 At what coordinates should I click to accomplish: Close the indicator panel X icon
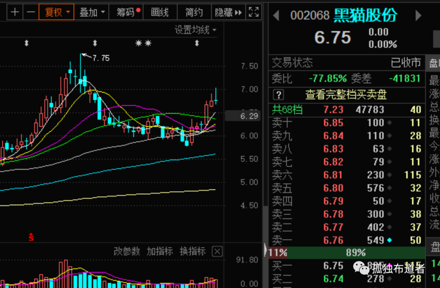pyautogui.click(x=217, y=251)
